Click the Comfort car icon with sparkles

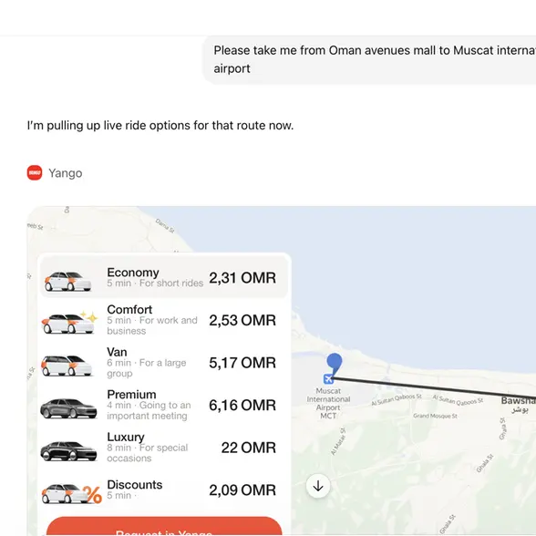69,323
